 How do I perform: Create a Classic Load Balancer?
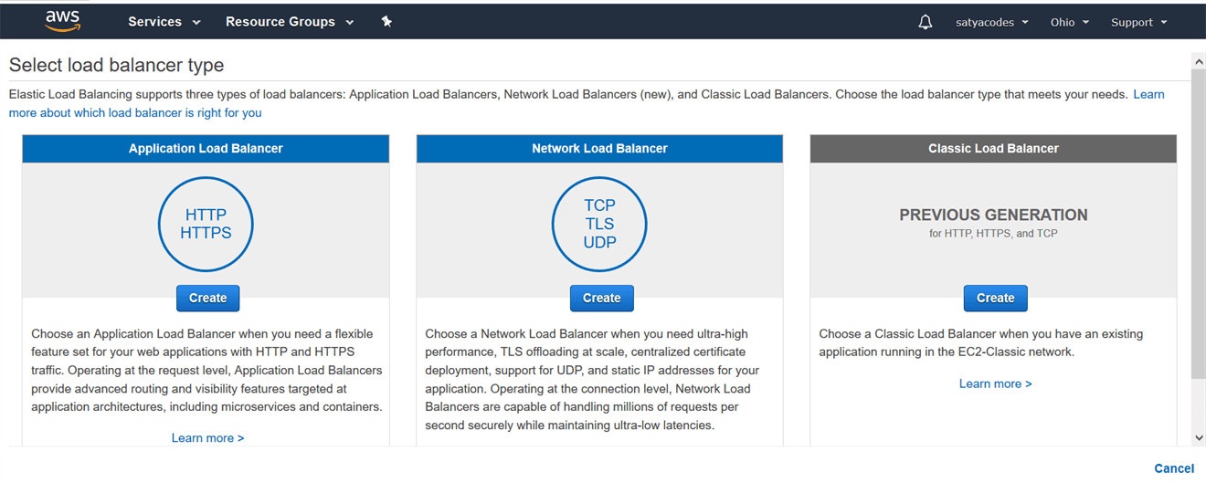[x=995, y=298]
